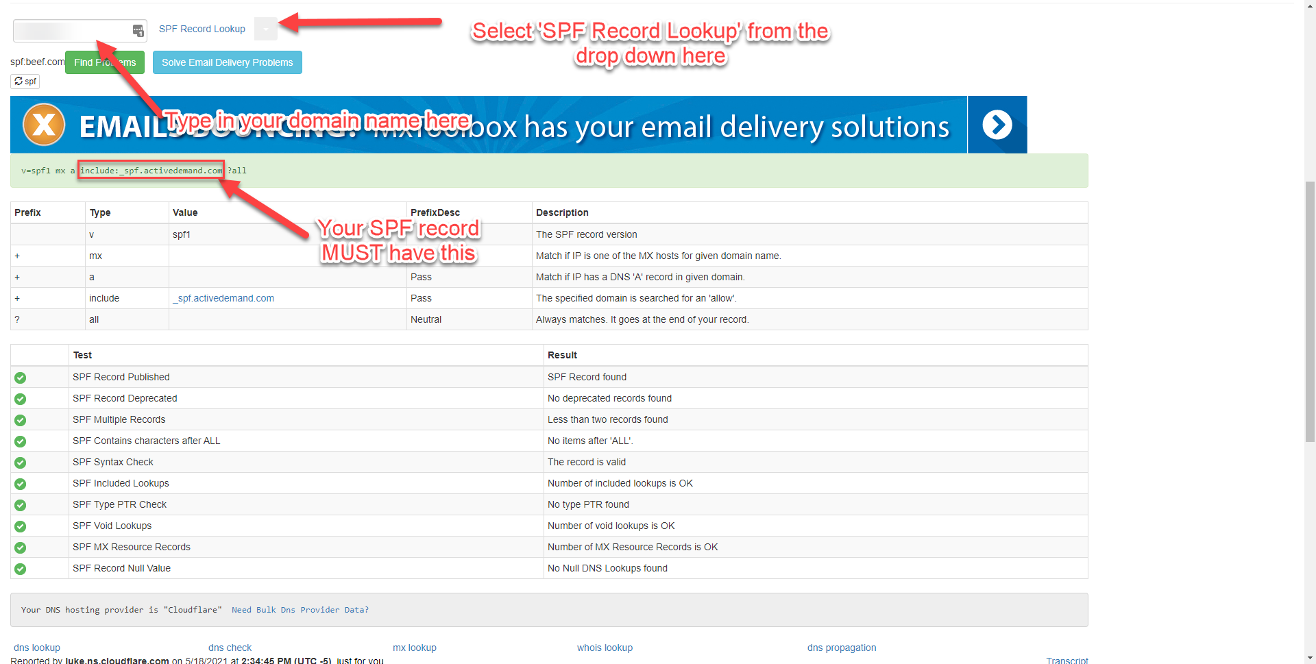The height and width of the screenshot is (664, 1316).
Task: Click the scrollbar up arrow
Action: pyautogui.click(x=1310, y=5)
